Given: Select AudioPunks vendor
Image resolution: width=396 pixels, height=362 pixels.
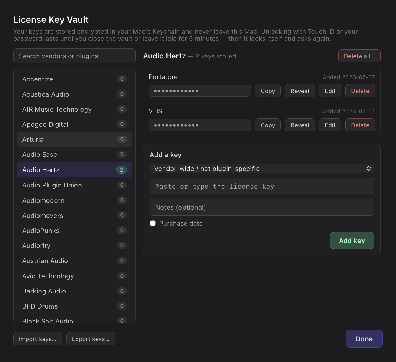Looking at the screenshot, I should [74, 231].
